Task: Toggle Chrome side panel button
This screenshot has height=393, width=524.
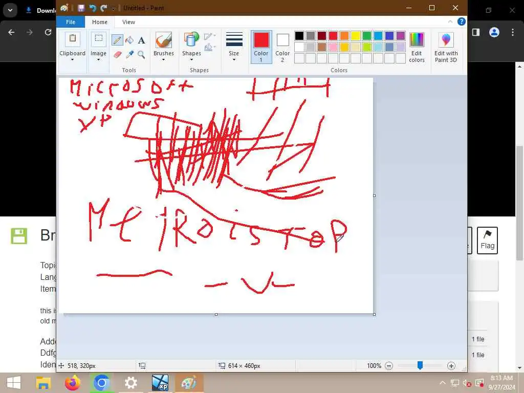Action: [476, 32]
